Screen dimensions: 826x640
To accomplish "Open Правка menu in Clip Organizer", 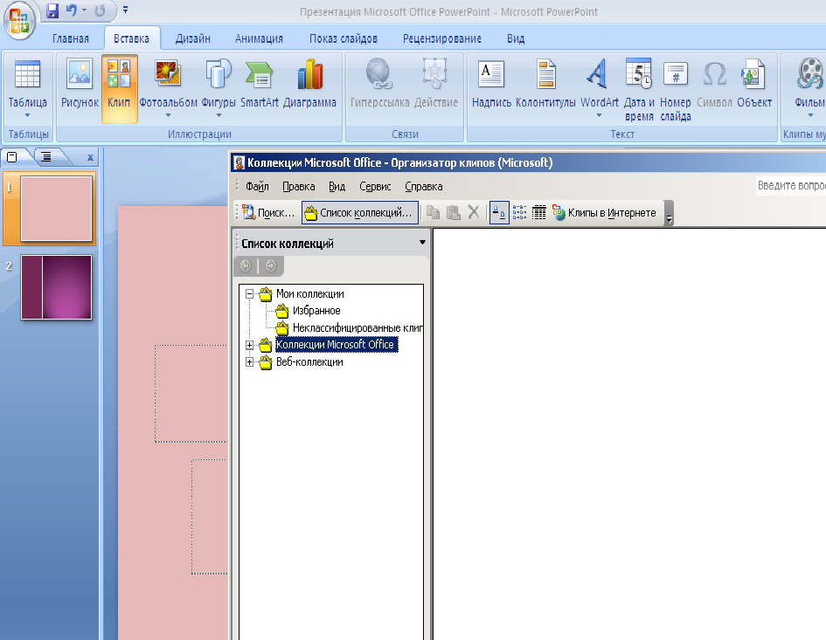I will click(299, 186).
